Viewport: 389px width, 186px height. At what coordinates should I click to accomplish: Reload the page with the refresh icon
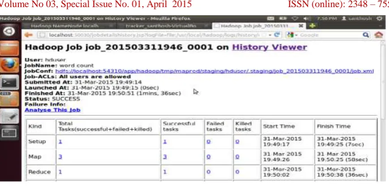(x=277, y=35)
